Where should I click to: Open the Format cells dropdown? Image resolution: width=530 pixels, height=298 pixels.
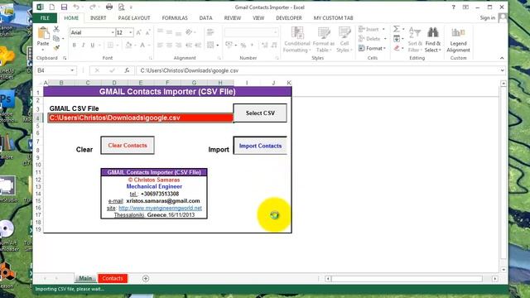tap(372, 48)
